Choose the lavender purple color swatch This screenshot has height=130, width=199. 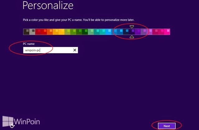click(144, 32)
